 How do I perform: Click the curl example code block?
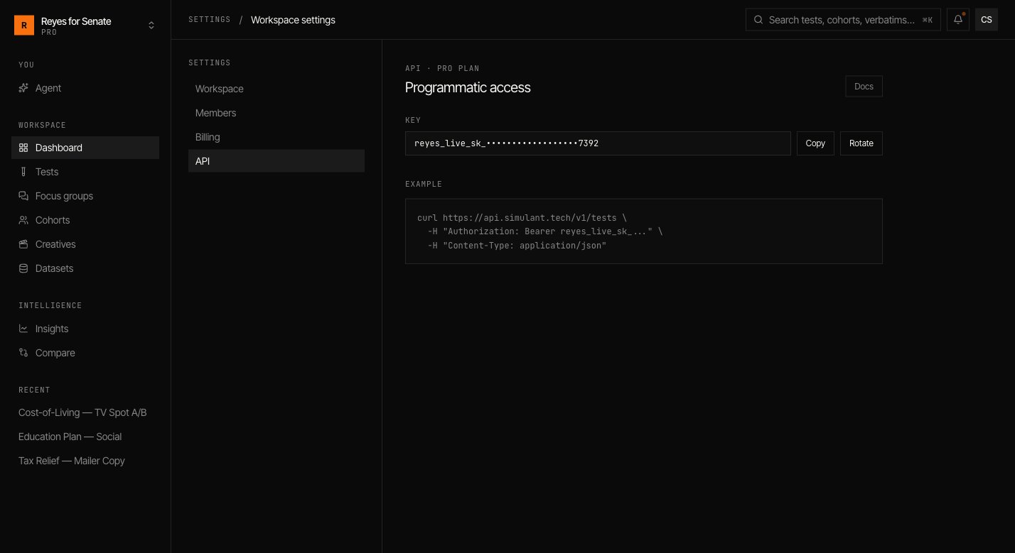coord(644,231)
